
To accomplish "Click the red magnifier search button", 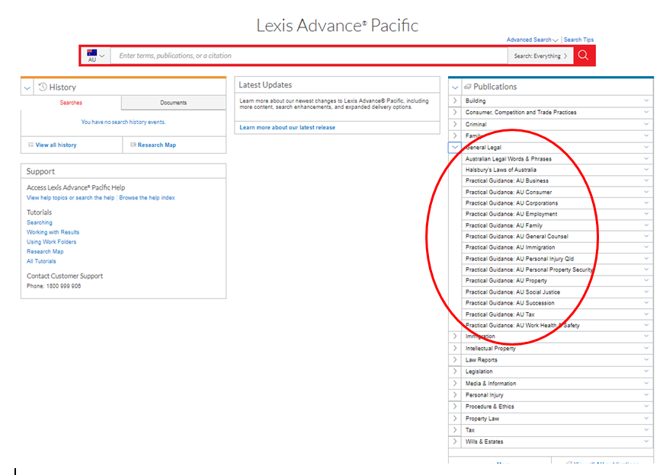I will [x=584, y=56].
